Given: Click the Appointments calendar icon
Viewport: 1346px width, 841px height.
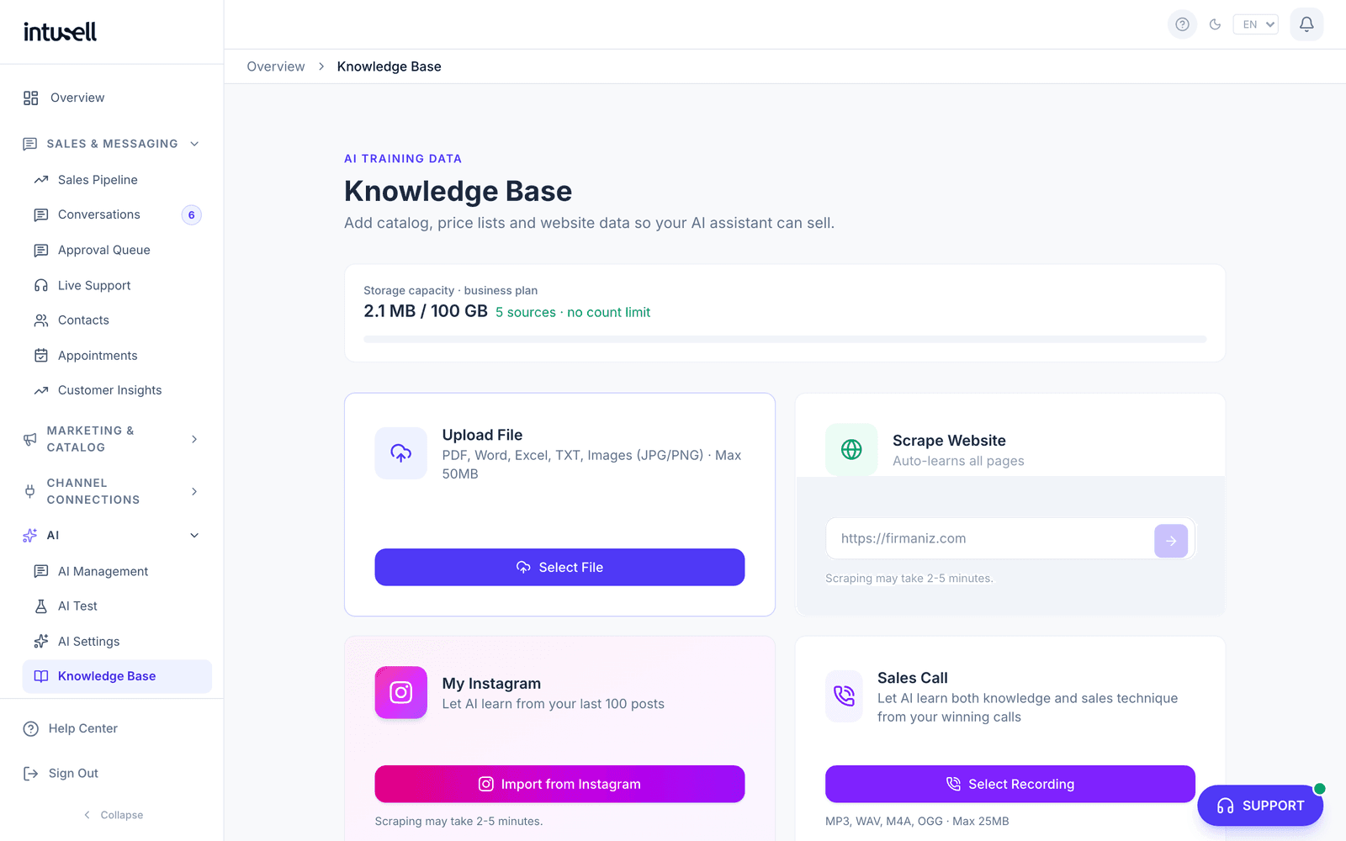Looking at the screenshot, I should pyautogui.click(x=41, y=356).
